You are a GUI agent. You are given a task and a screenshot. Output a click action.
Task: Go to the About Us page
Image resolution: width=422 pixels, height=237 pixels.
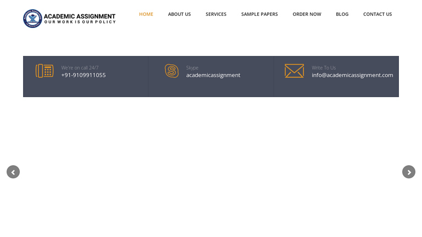(x=179, y=14)
